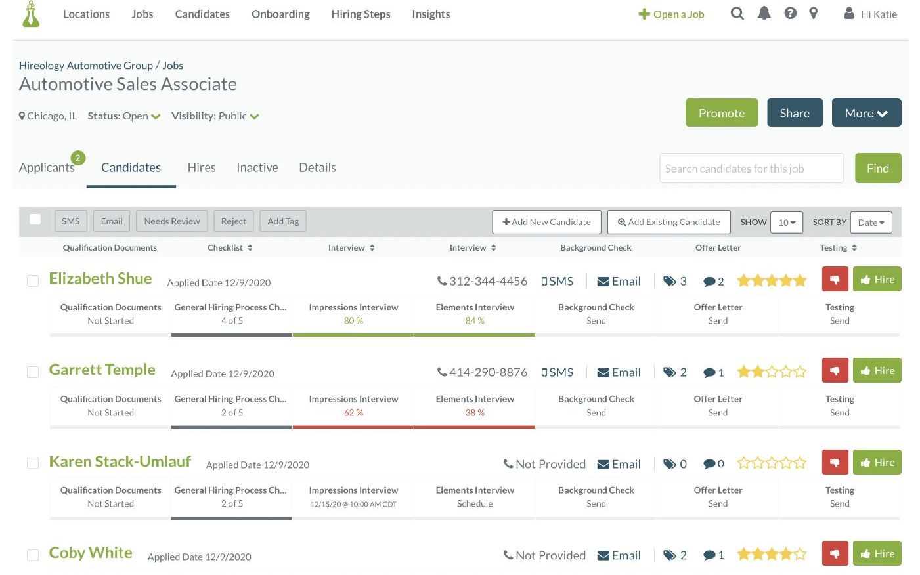
Task: Click Add New Candidate button
Action: click(546, 222)
